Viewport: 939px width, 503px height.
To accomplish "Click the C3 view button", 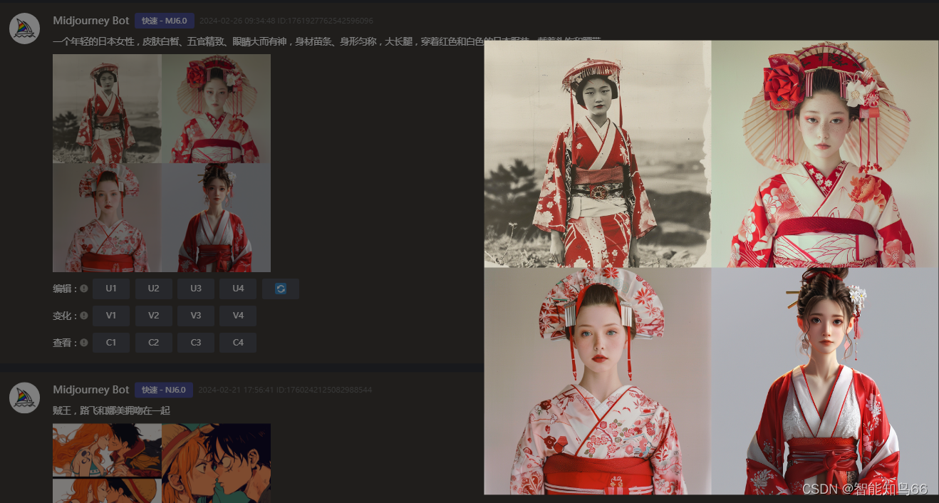I will click(x=196, y=343).
